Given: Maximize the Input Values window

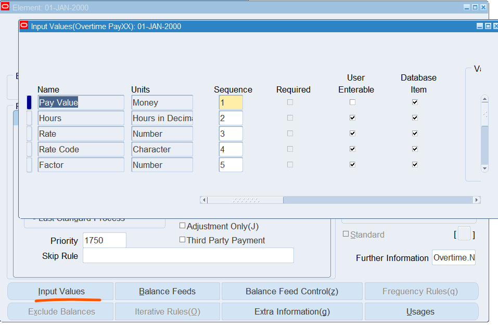Looking at the screenshot, I should coord(488,26).
